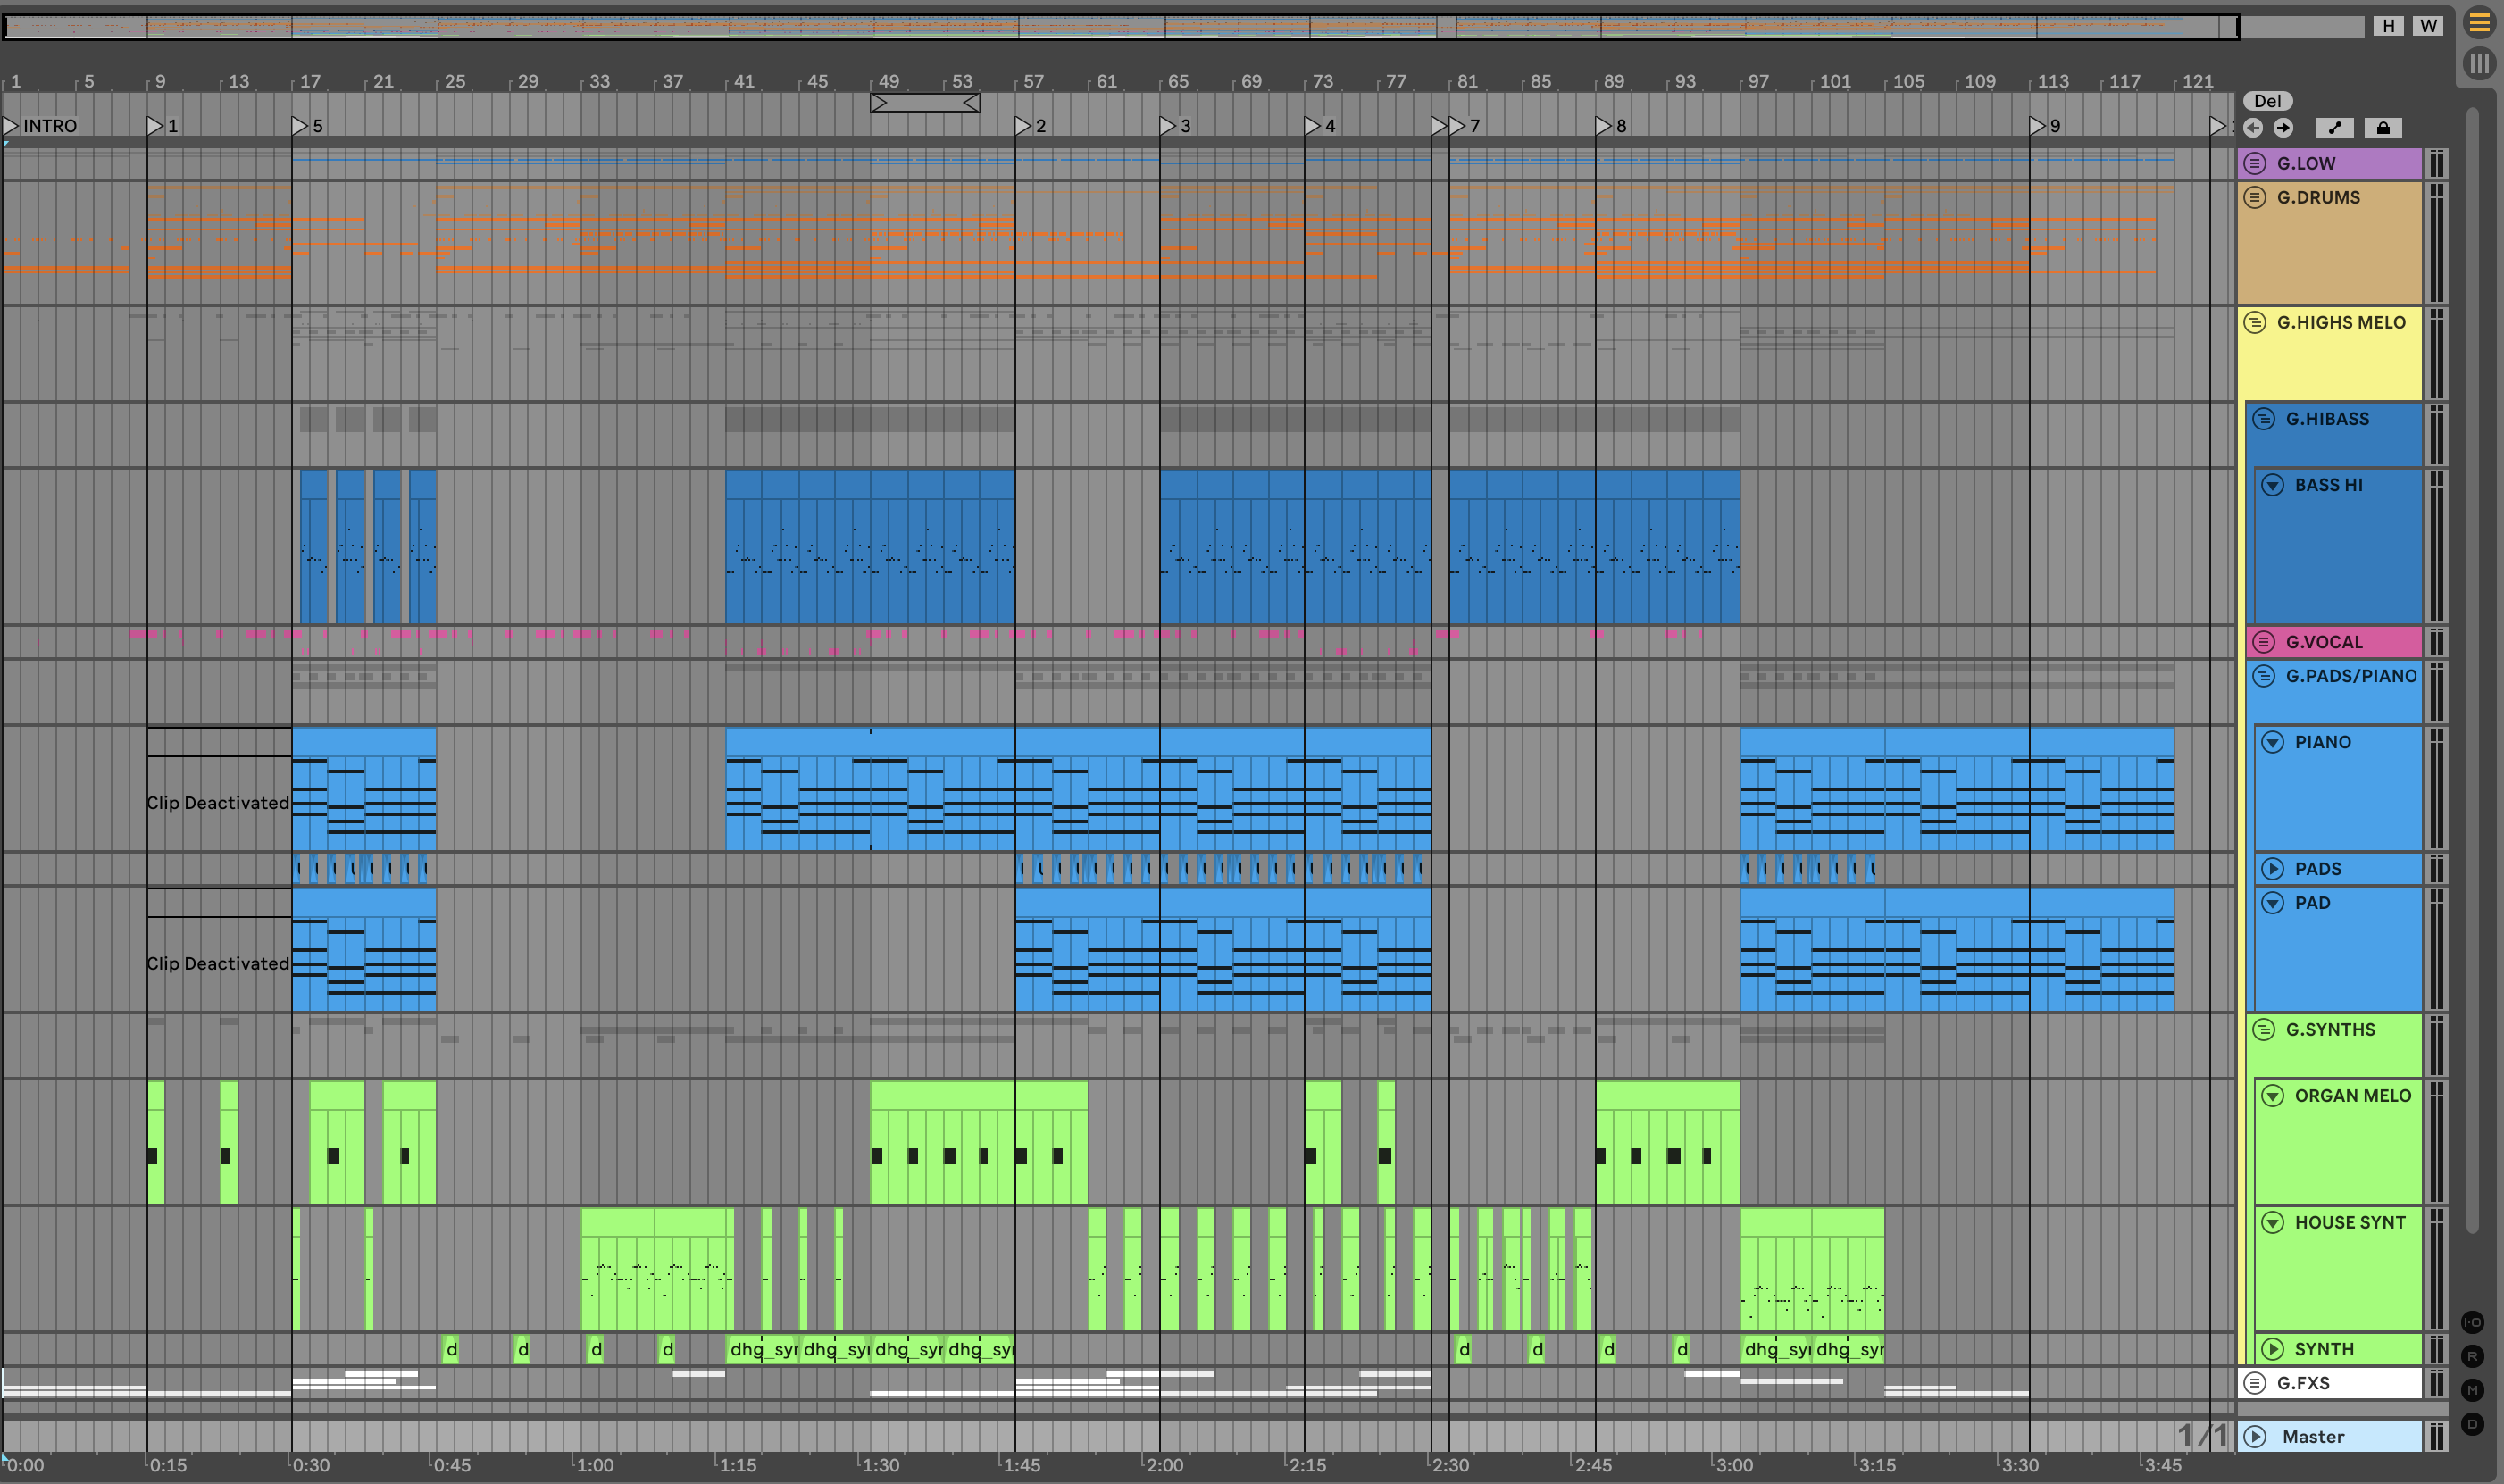Collapse the BASS HI track
This screenshot has width=2504, height=1484.
(2273, 485)
